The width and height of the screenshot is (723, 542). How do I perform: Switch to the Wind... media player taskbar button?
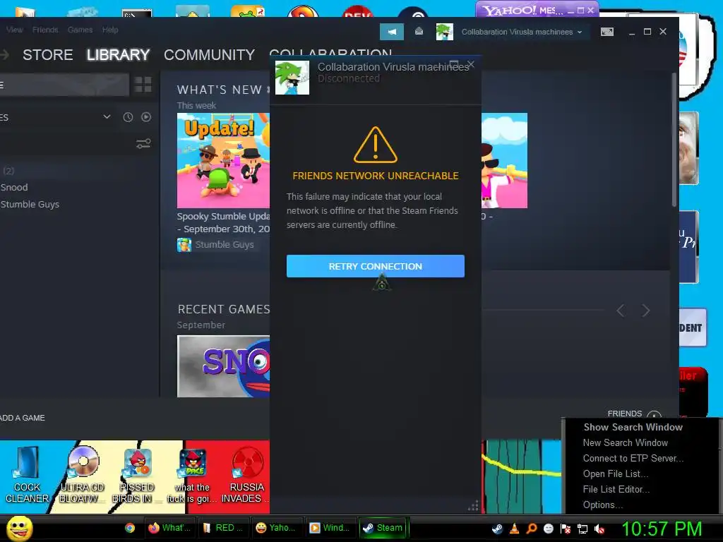point(329,528)
